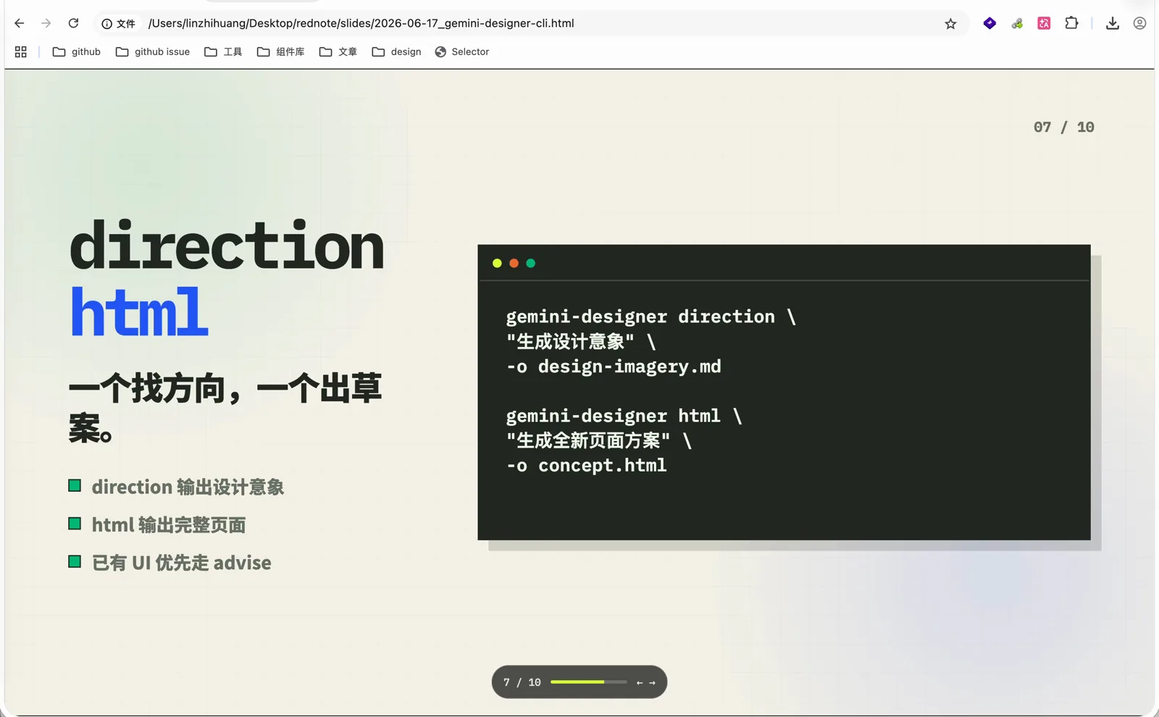The image size is (1159, 717).
Task: Click the yellow dot in terminal header
Action: tap(497, 263)
